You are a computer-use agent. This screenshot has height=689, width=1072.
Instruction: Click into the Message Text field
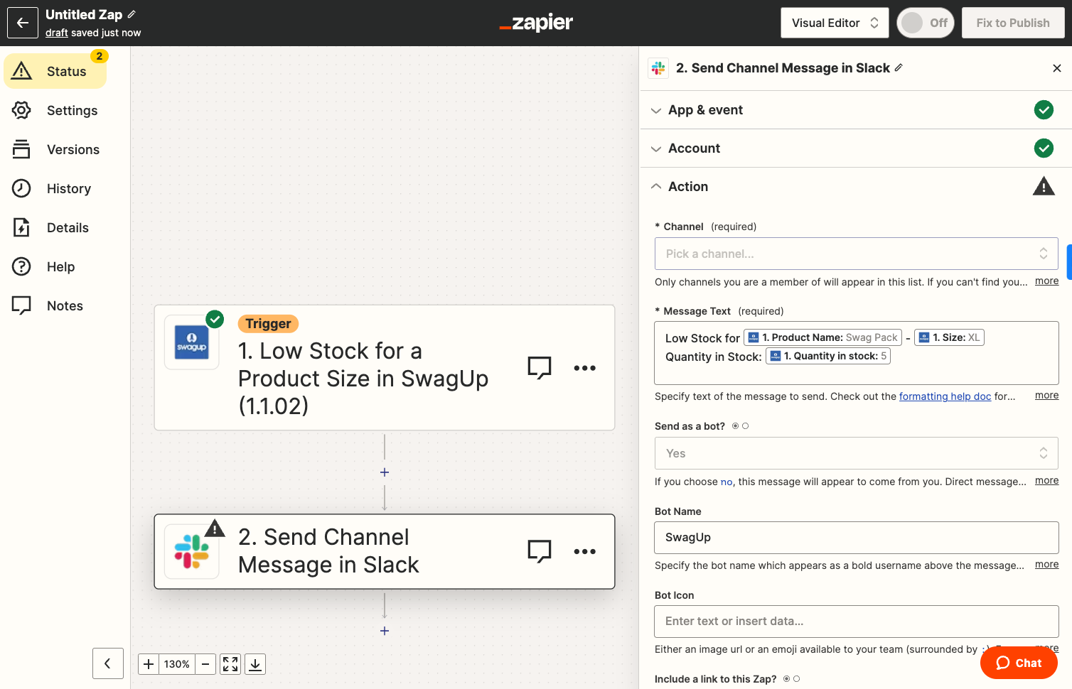tap(856, 353)
